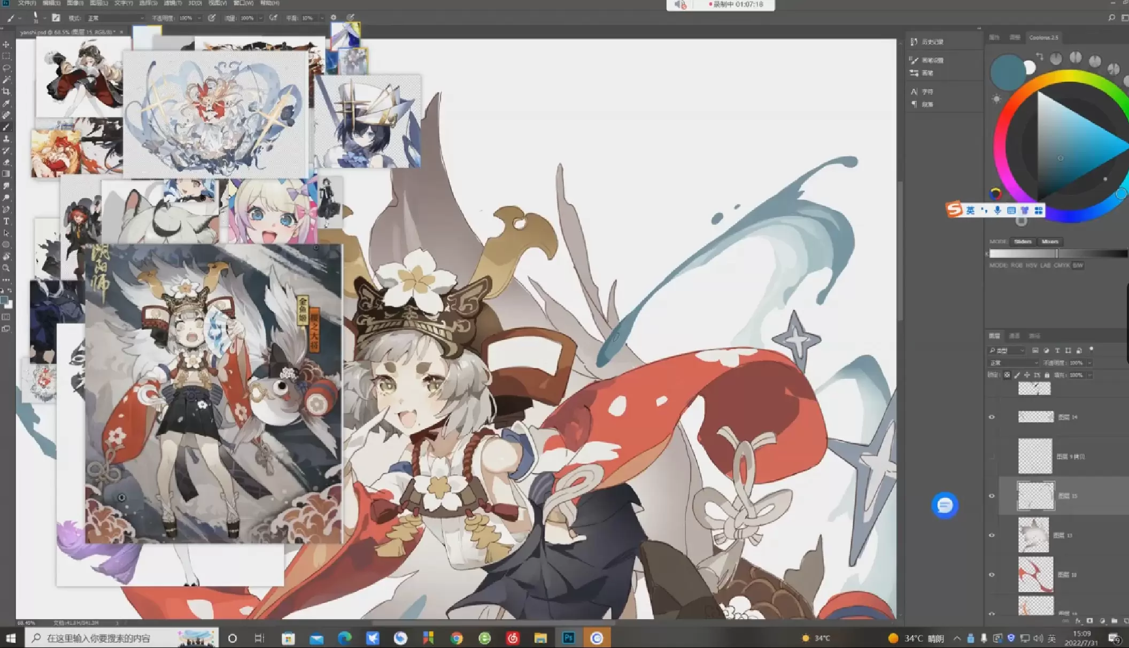Open the layer blend mode 正常 dropdown
The image size is (1129, 648).
(x=1013, y=362)
